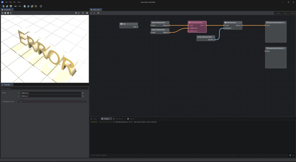296x162 pixels.
Task: Remove the ChildElement1 row with its minus button
Action: pos(19,96)
